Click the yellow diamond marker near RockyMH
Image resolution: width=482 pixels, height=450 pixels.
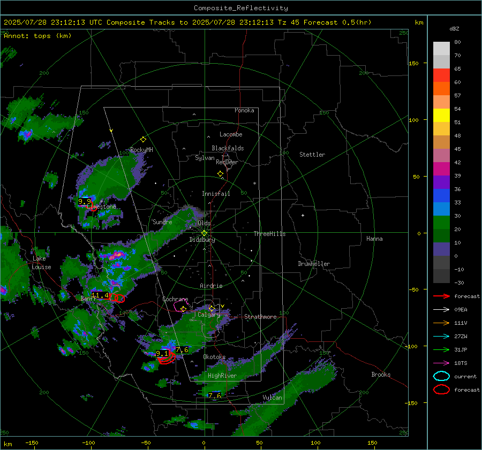(143, 140)
